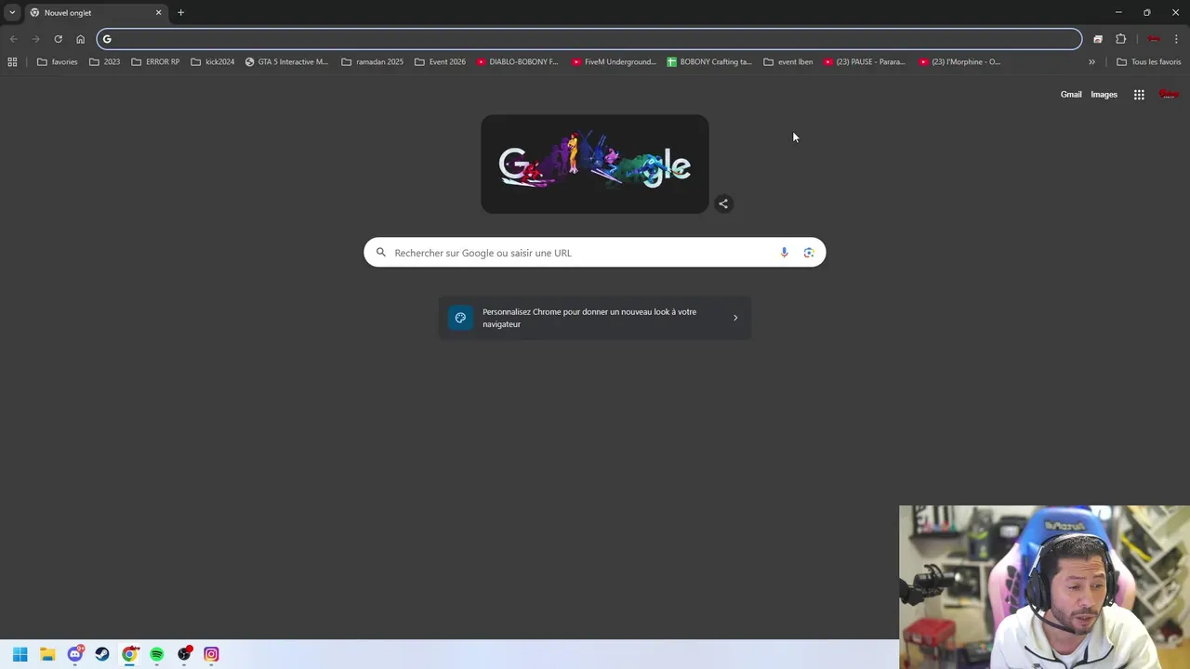Open the event Iben bookmark folder

tap(787, 62)
